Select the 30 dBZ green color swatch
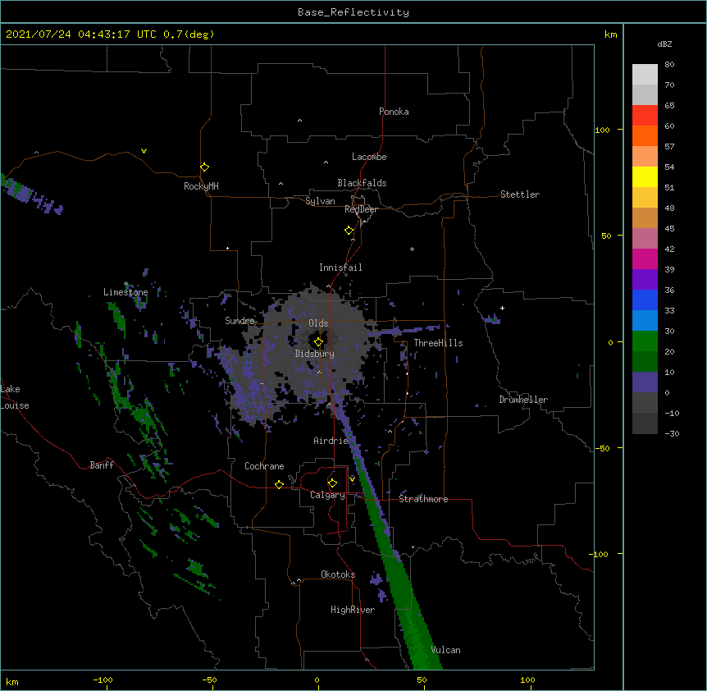The image size is (707, 691). 645,341
